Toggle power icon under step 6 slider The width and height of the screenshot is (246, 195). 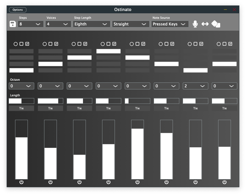tap(167, 182)
